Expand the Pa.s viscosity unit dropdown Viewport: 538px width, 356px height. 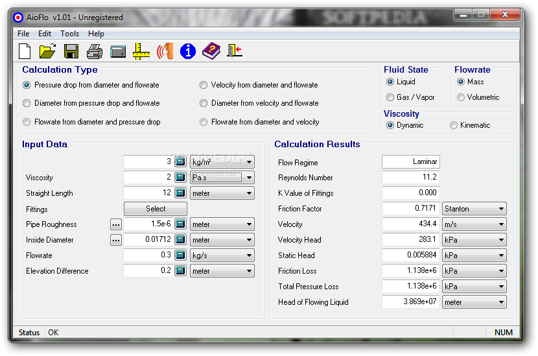tap(222, 178)
